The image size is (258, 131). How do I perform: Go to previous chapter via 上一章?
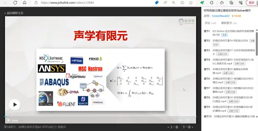173,127
